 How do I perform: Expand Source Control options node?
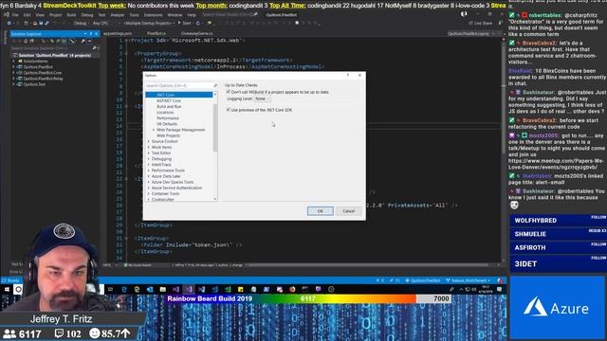coord(149,141)
